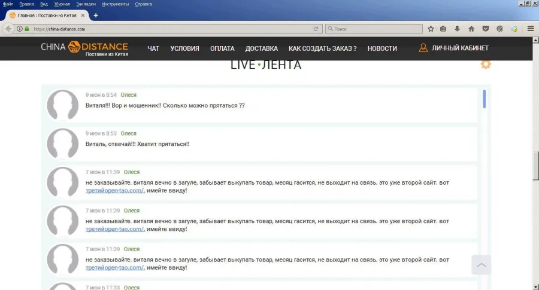Image resolution: width=539 pixels, height=290 pixels.
Task: Click the back-to-top chevron button
Action: 482,265
